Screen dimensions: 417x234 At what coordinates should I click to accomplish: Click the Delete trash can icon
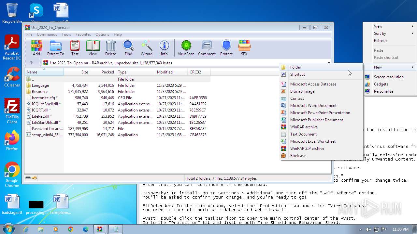pos(110,48)
